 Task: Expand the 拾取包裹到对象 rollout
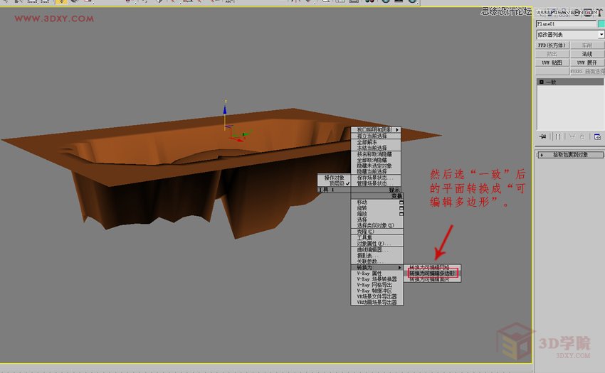tap(570, 154)
